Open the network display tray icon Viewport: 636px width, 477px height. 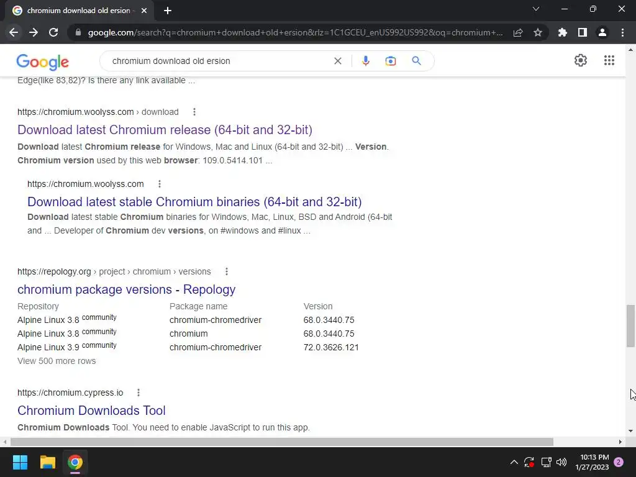click(x=546, y=462)
